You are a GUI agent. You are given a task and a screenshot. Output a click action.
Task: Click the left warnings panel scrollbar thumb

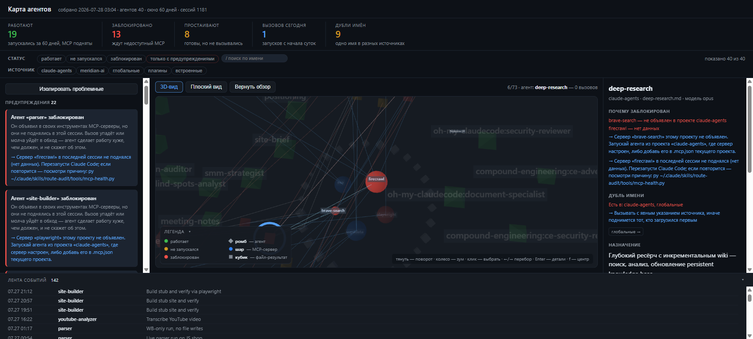click(x=146, y=95)
